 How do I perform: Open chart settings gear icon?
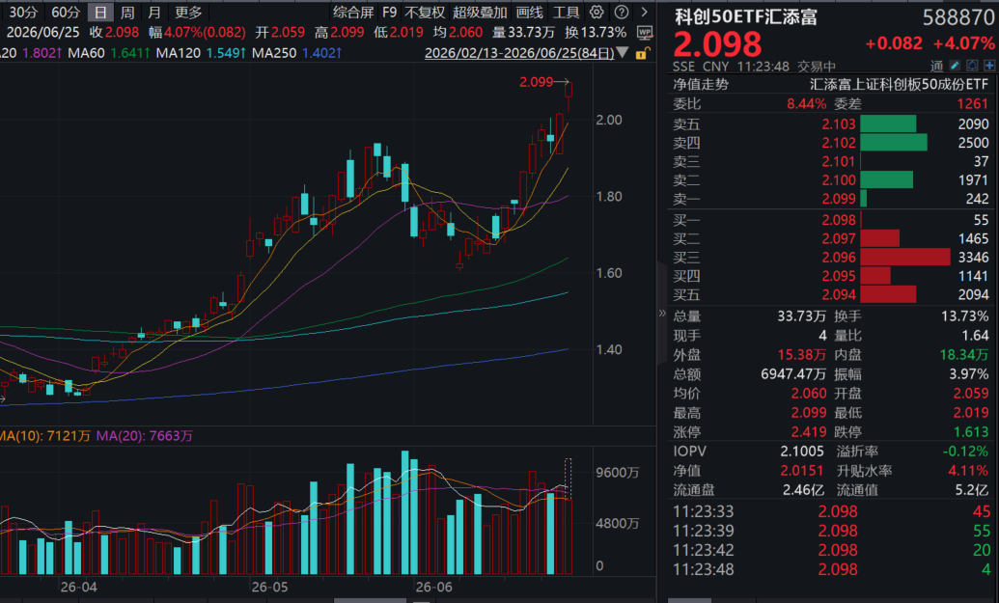pyautogui.click(x=597, y=13)
